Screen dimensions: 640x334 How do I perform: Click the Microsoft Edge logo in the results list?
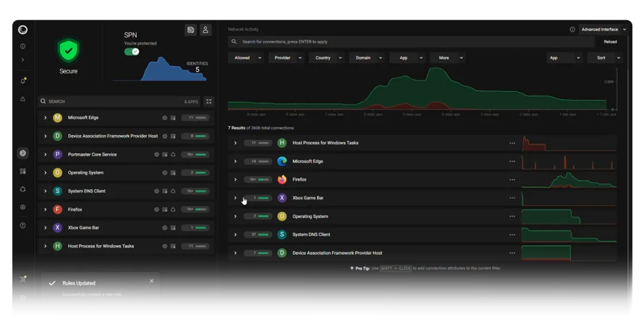tap(281, 161)
